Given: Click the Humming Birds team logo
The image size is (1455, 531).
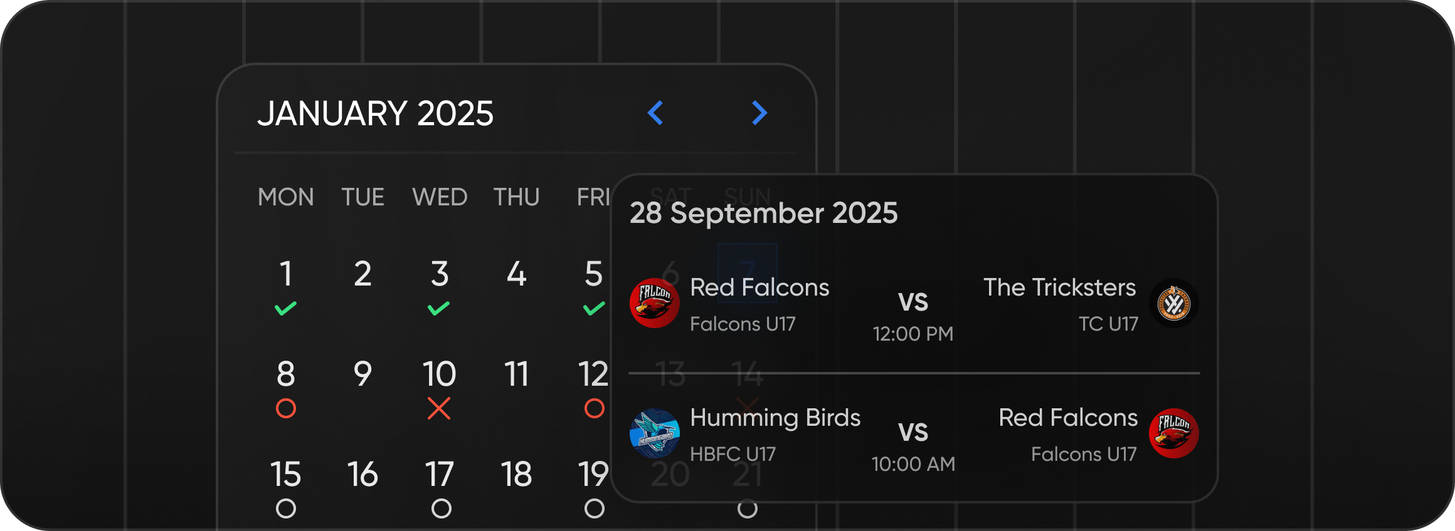Looking at the screenshot, I should click(654, 433).
